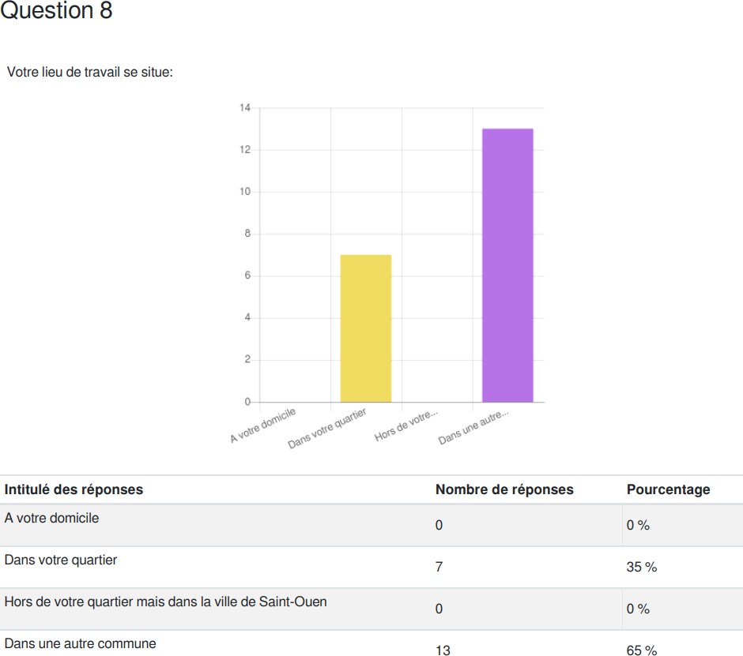Click the 'A votre domicile' chart axis label
The width and height of the screenshot is (743, 656).
pyautogui.click(x=263, y=425)
